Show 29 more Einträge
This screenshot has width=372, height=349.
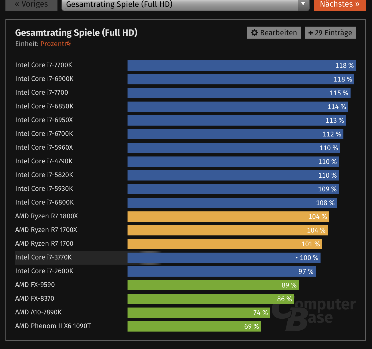click(330, 33)
